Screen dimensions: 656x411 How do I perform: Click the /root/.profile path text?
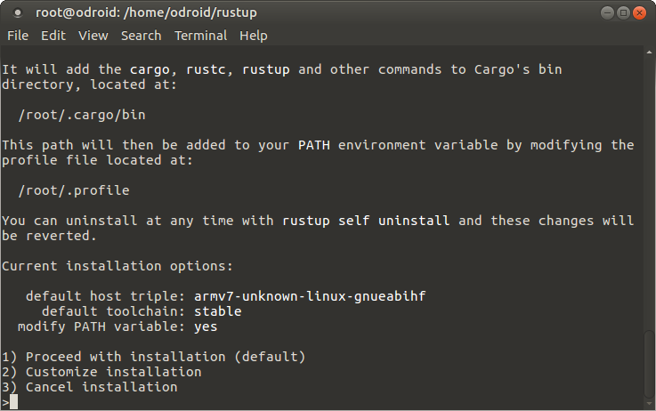(x=74, y=190)
